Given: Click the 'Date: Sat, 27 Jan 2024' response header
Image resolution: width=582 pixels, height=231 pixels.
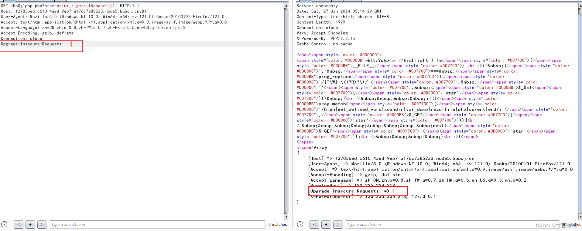Looking at the screenshot, I should click(x=339, y=11).
